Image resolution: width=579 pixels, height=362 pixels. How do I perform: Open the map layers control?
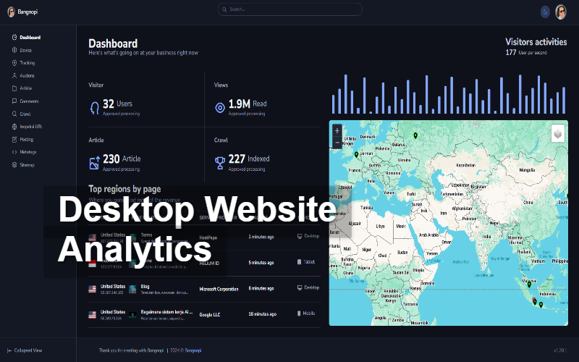click(557, 134)
